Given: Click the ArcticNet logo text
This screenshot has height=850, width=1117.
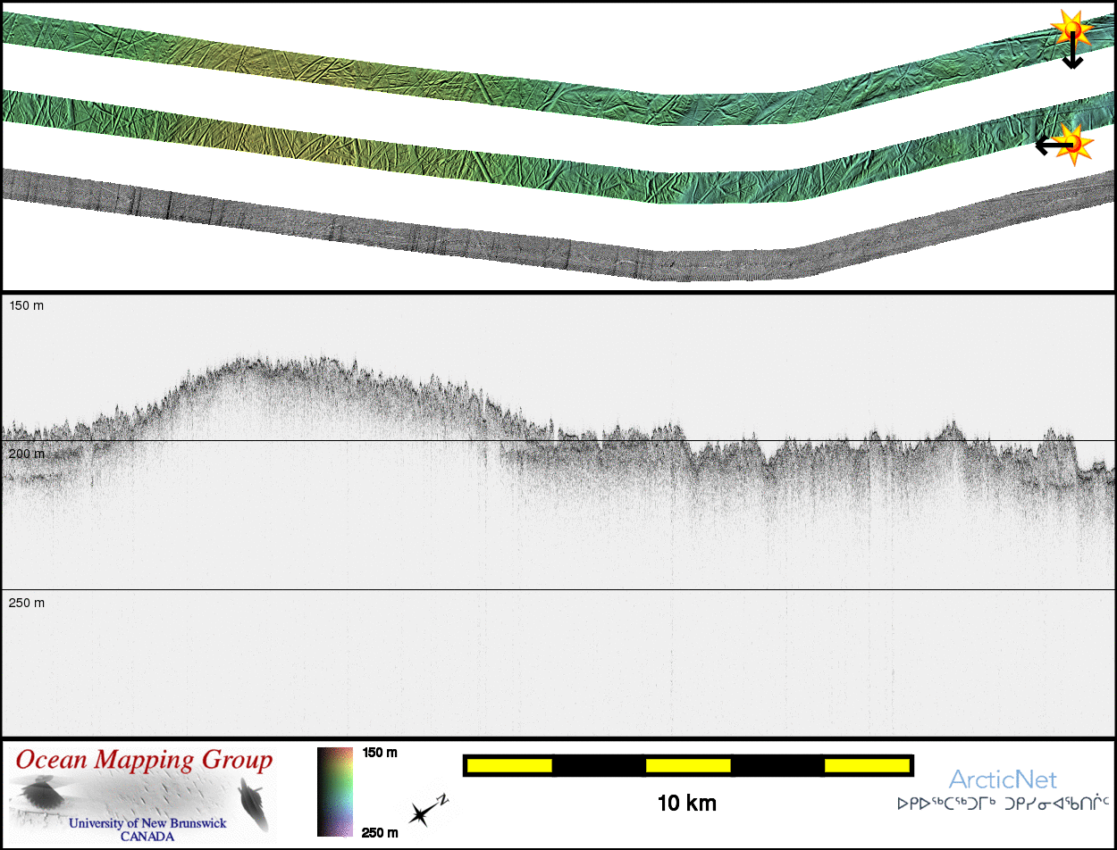Looking at the screenshot, I should pos(1002,779).
